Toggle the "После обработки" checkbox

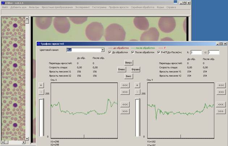[x=132, y=52]
